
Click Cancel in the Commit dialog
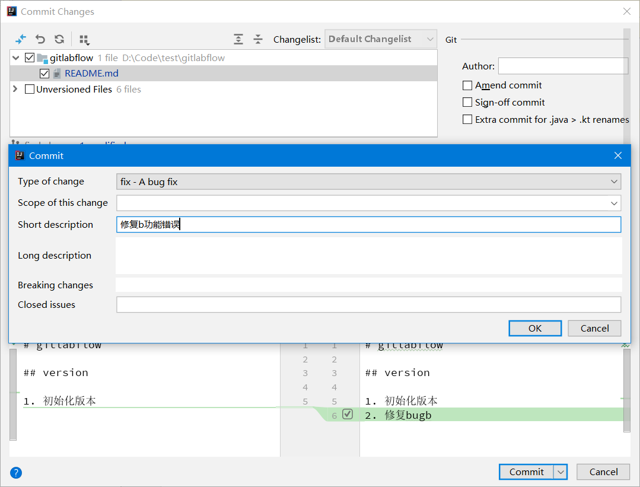pyautogui.click(x=594, y=329)
